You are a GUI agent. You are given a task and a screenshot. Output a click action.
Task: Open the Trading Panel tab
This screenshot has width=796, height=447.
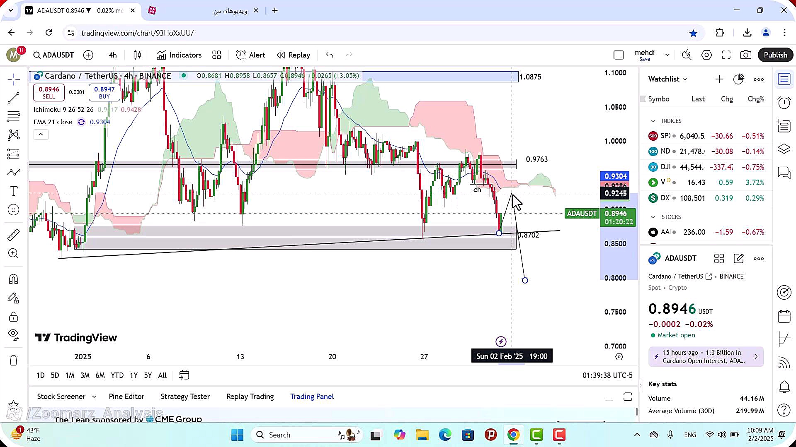click(x=312, y=397)
